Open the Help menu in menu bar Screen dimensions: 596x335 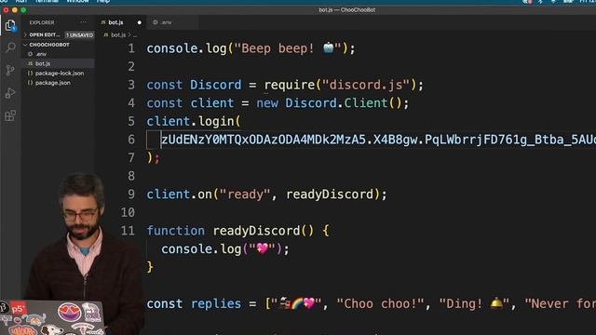102,2
